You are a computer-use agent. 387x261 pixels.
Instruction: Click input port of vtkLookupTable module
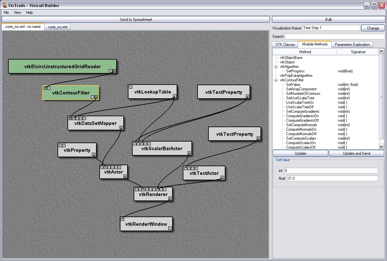(131, 87)
